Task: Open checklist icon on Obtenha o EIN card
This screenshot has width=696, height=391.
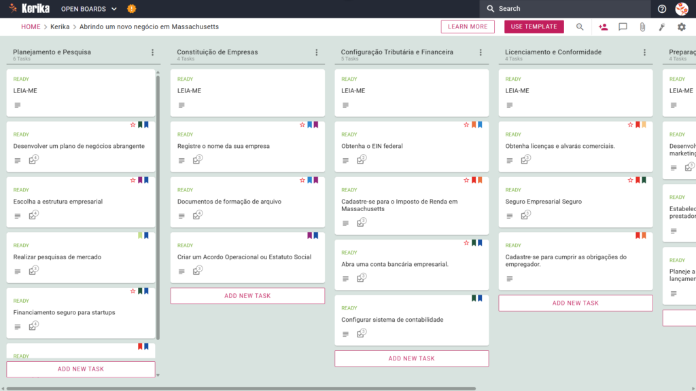Action: (x=362, y=160)
